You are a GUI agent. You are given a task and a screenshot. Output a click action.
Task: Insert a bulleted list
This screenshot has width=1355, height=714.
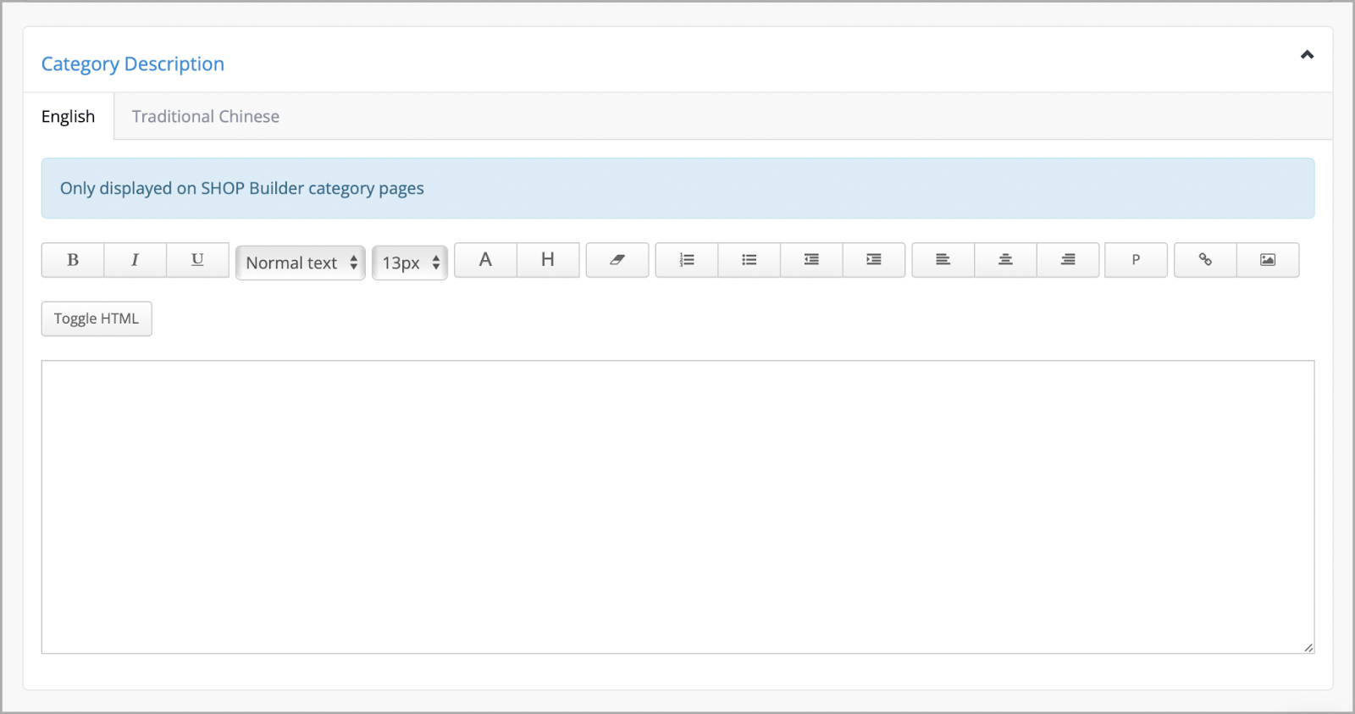(749, 260)
